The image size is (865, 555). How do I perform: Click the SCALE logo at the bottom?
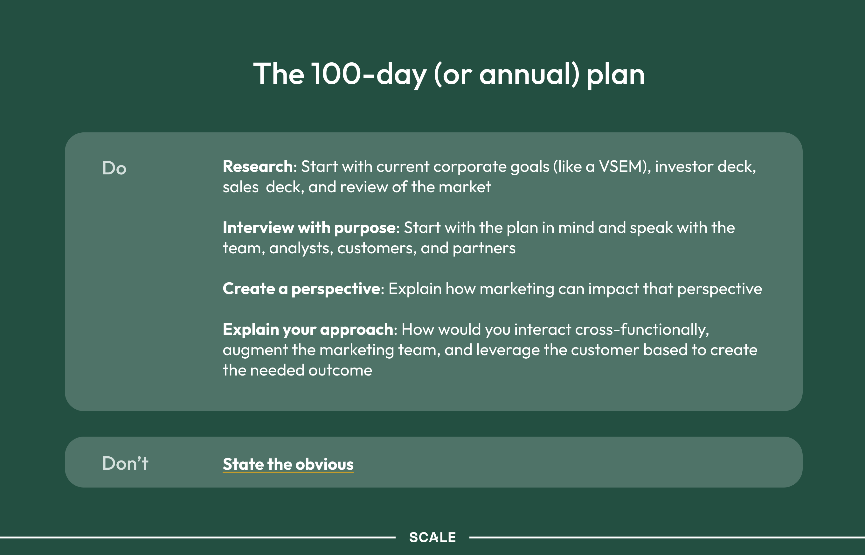432,537
